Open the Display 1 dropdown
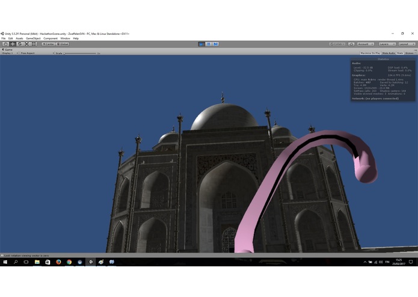418x297 pixels. pyautogui.click(x=10, y=53)
